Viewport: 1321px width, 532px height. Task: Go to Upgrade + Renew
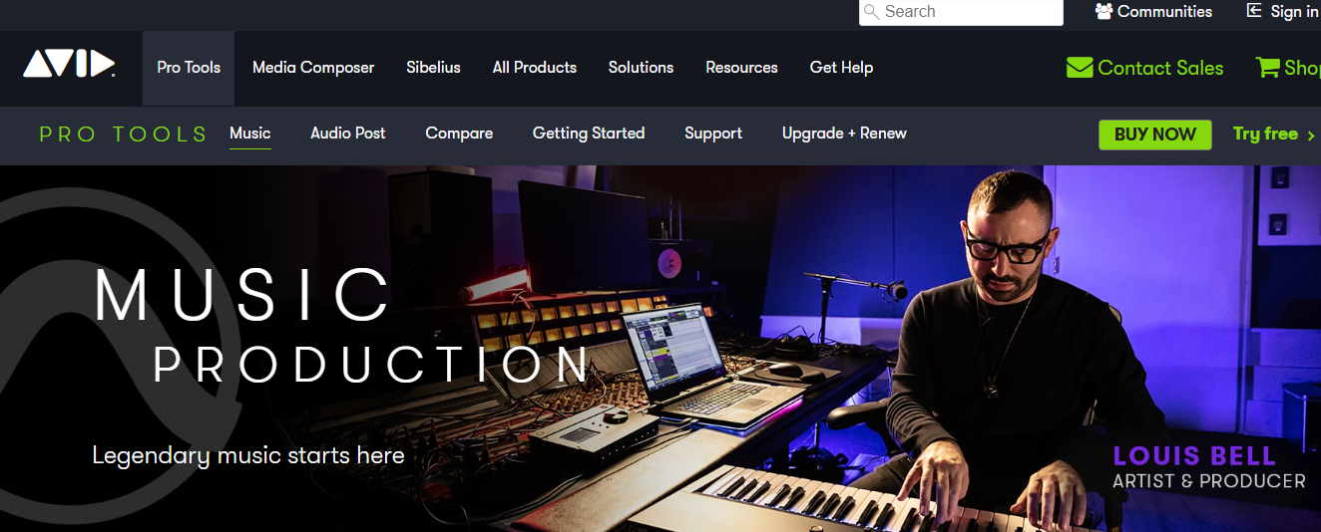(x=844, y=133)
